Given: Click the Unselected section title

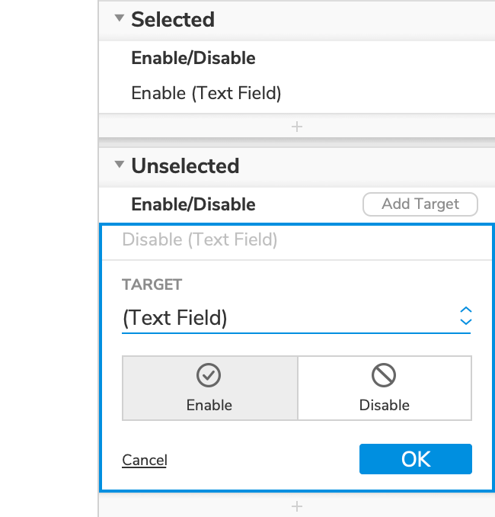Looking at the screenshot, I should [185, 165].
